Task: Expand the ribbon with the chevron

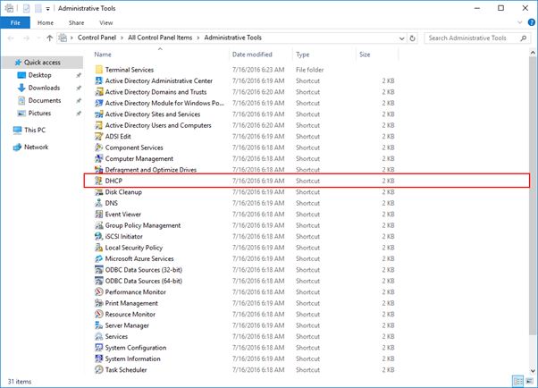Action: click(x=520, y=22)
